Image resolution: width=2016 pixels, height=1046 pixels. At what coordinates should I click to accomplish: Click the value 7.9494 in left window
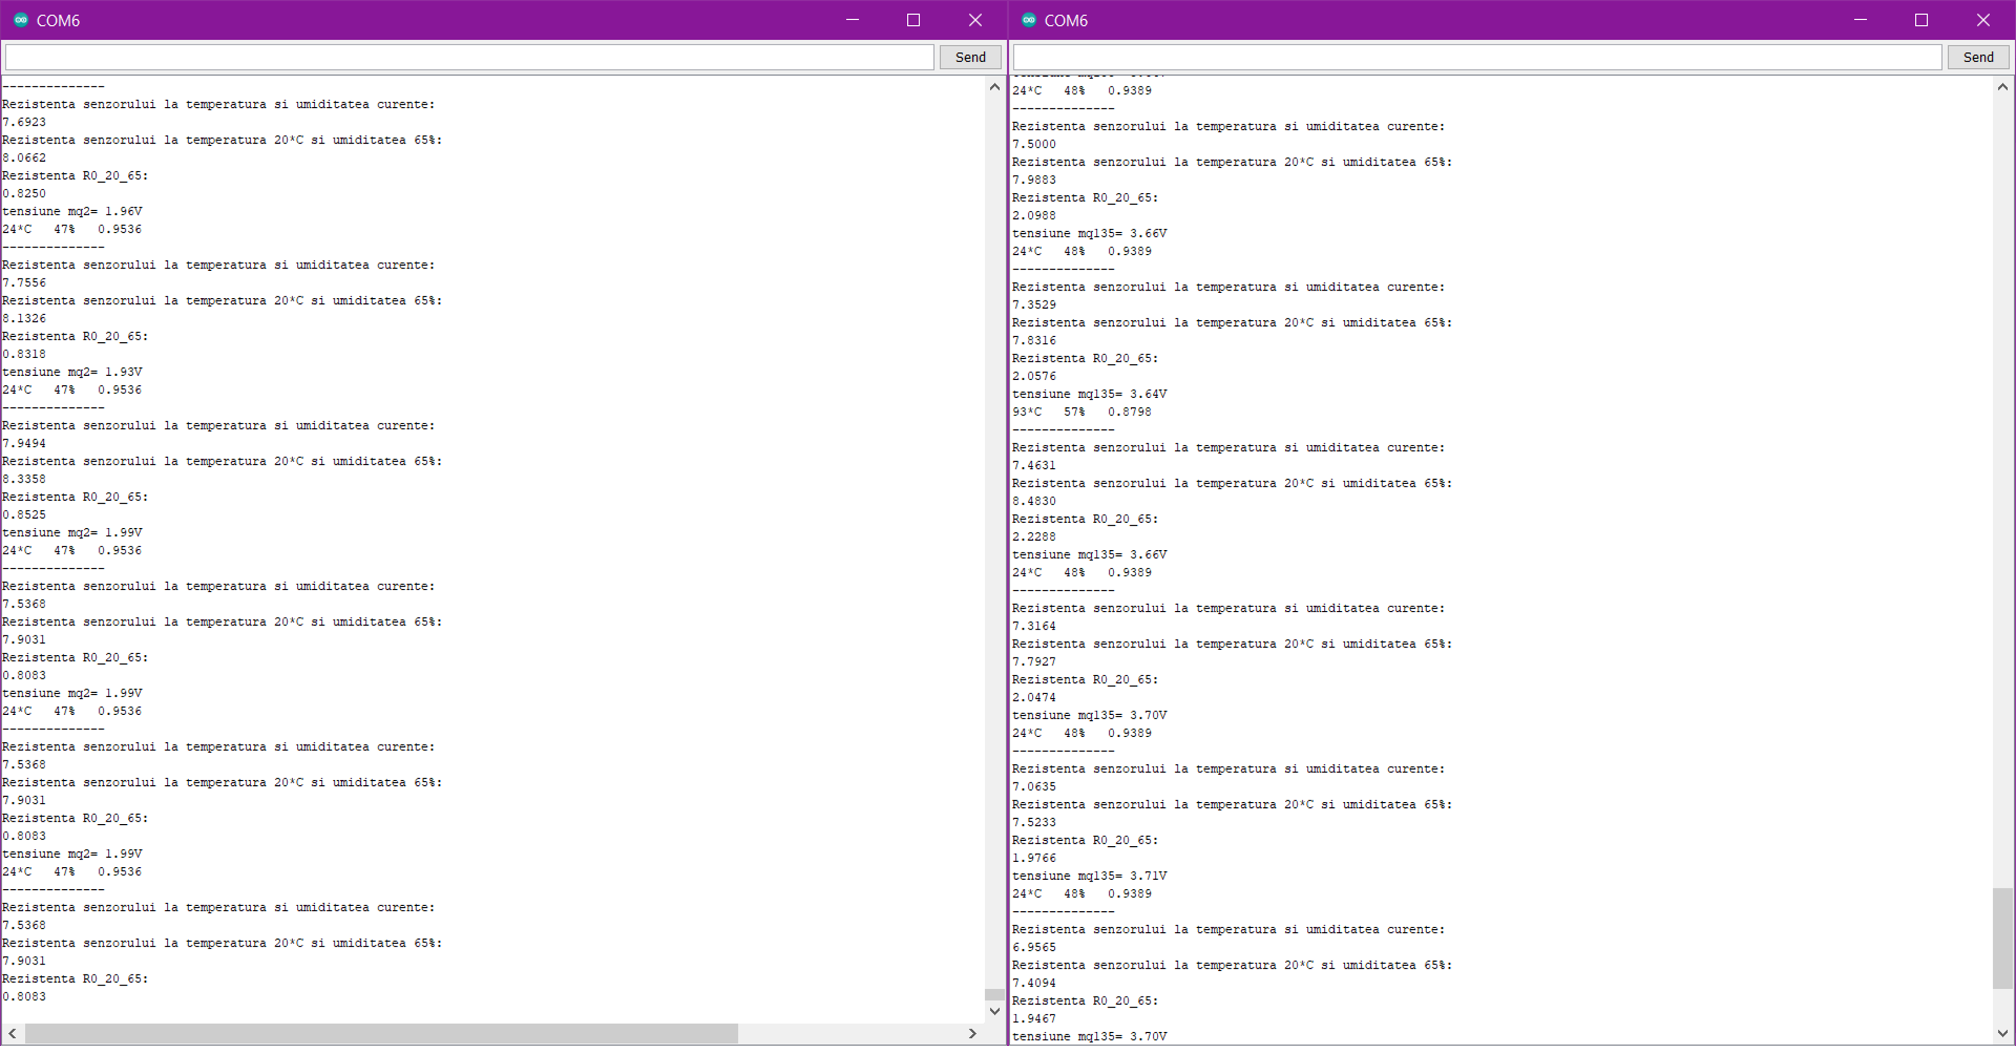[x=24, y=443]
